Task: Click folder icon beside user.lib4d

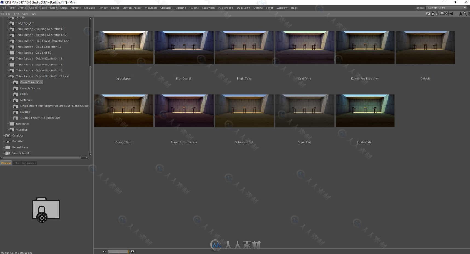Action: coord(12,124)
